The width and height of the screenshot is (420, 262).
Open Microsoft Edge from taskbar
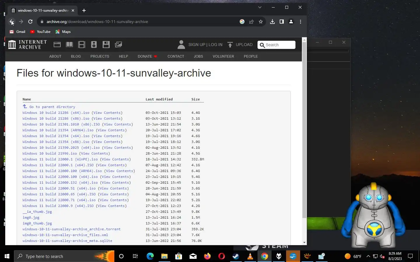tap(150, 256)
